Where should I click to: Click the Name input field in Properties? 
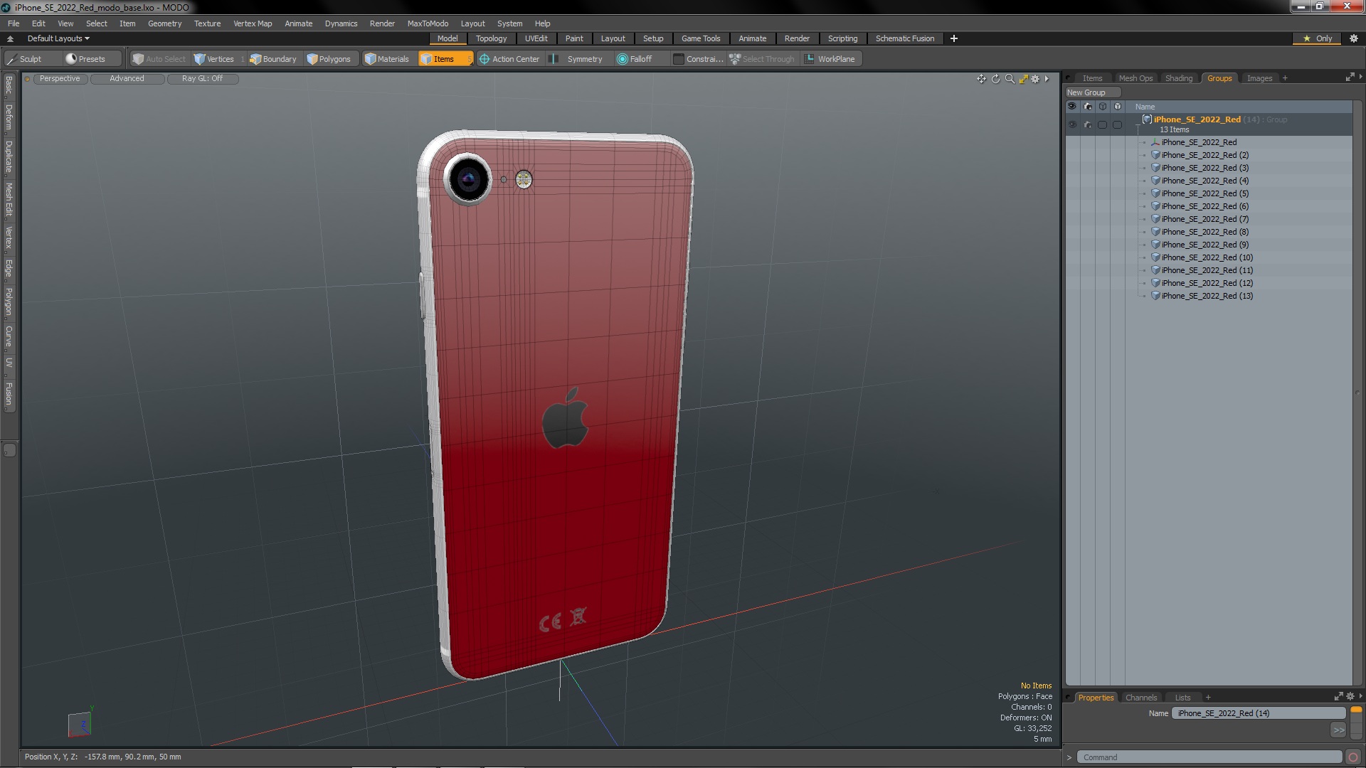(x=1258, y=713)
